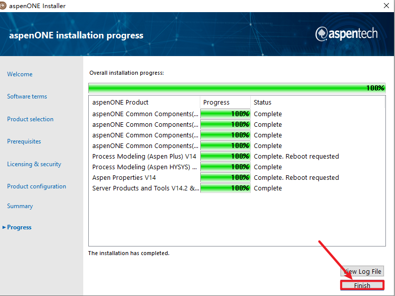The width and height of the screenshot is (395, 296).
Task: Click the Aspen Properties V14 progress bar
Action: tap(225, 177)
